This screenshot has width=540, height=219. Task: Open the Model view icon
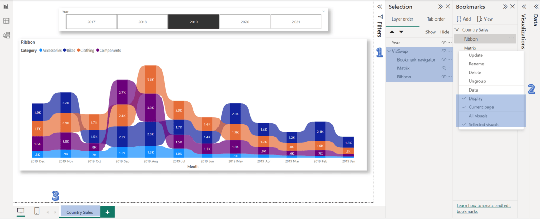click(x=6, y=35)
